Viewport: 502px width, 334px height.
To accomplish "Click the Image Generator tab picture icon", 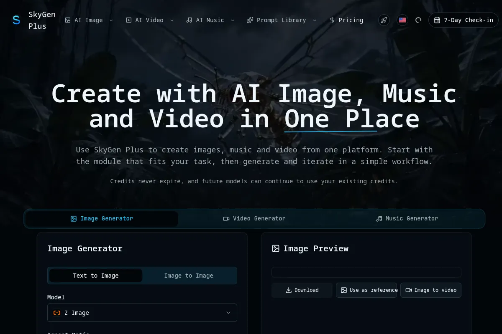I will click(74, 219).
